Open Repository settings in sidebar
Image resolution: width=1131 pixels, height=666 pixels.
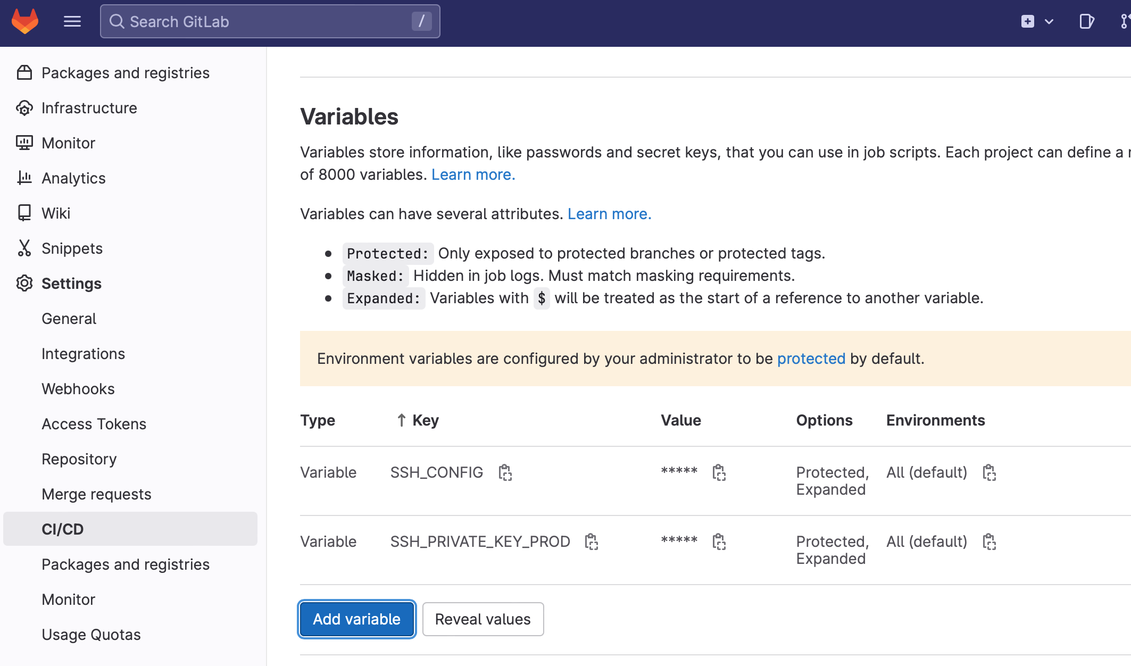point(79,459)
